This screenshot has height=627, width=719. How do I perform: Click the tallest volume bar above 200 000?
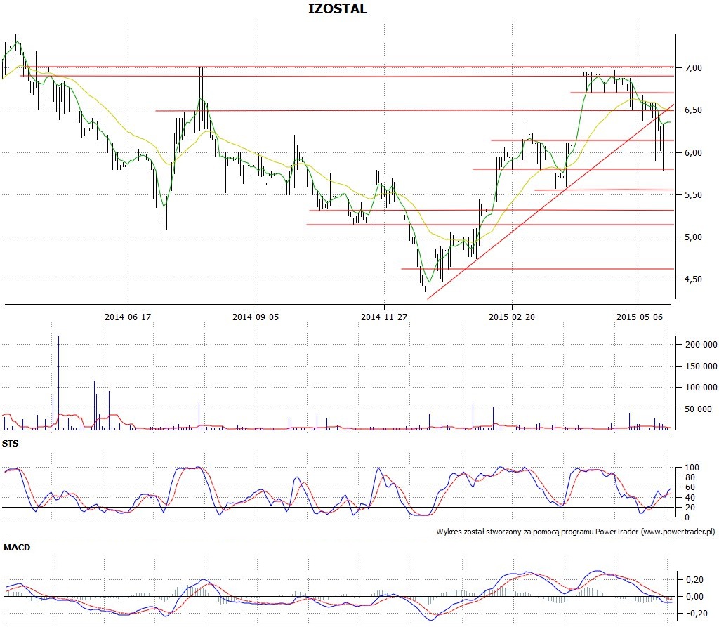coord(59,383)
